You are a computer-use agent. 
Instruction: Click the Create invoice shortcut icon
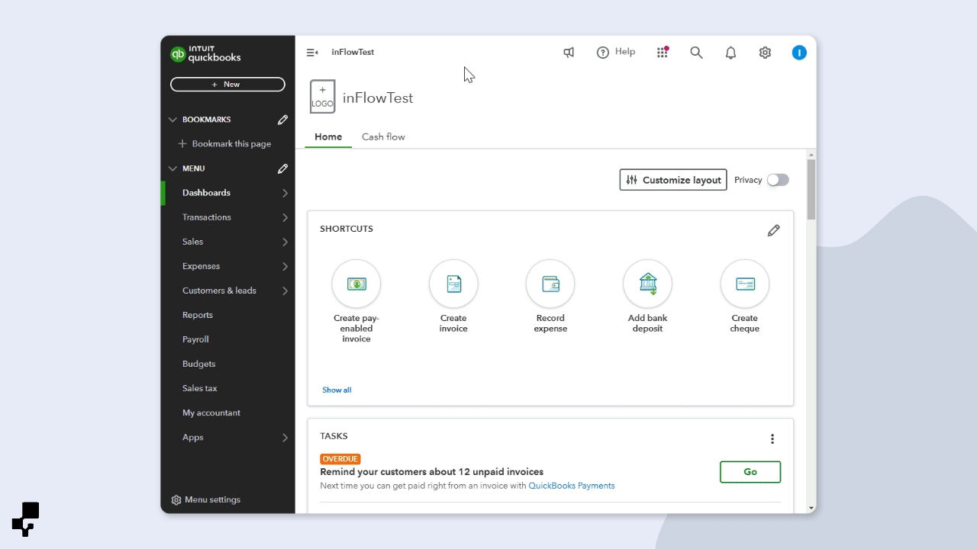point(453,284)
